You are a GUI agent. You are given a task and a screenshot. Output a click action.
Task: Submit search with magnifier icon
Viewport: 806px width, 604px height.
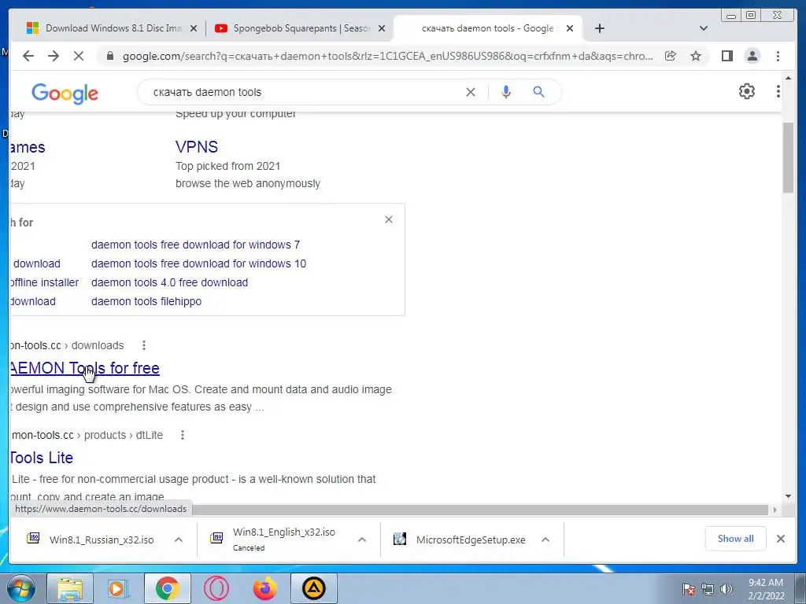pyautogui.click(x=538, y=92)
